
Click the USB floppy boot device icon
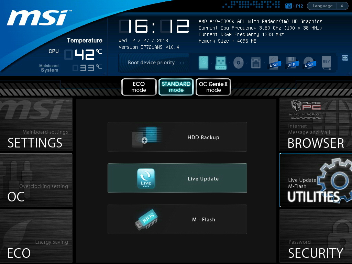291,63
